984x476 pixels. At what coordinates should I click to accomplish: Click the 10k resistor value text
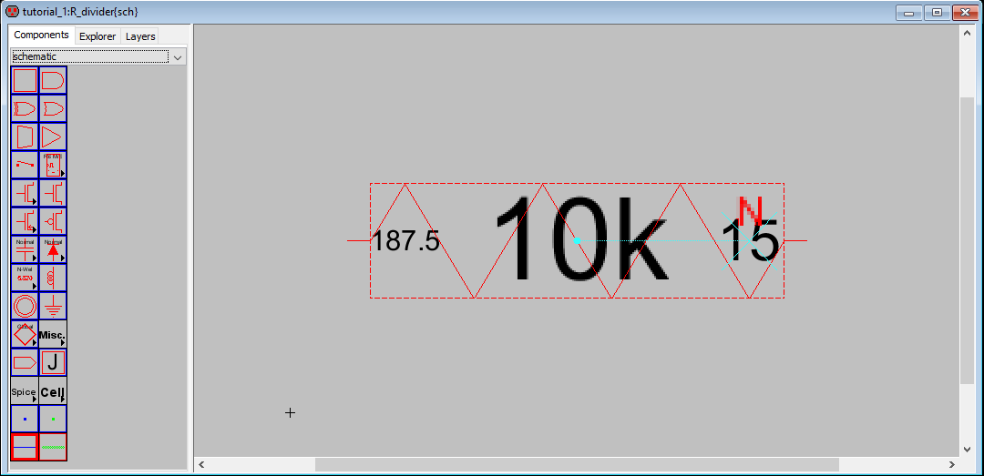(581, 240)
